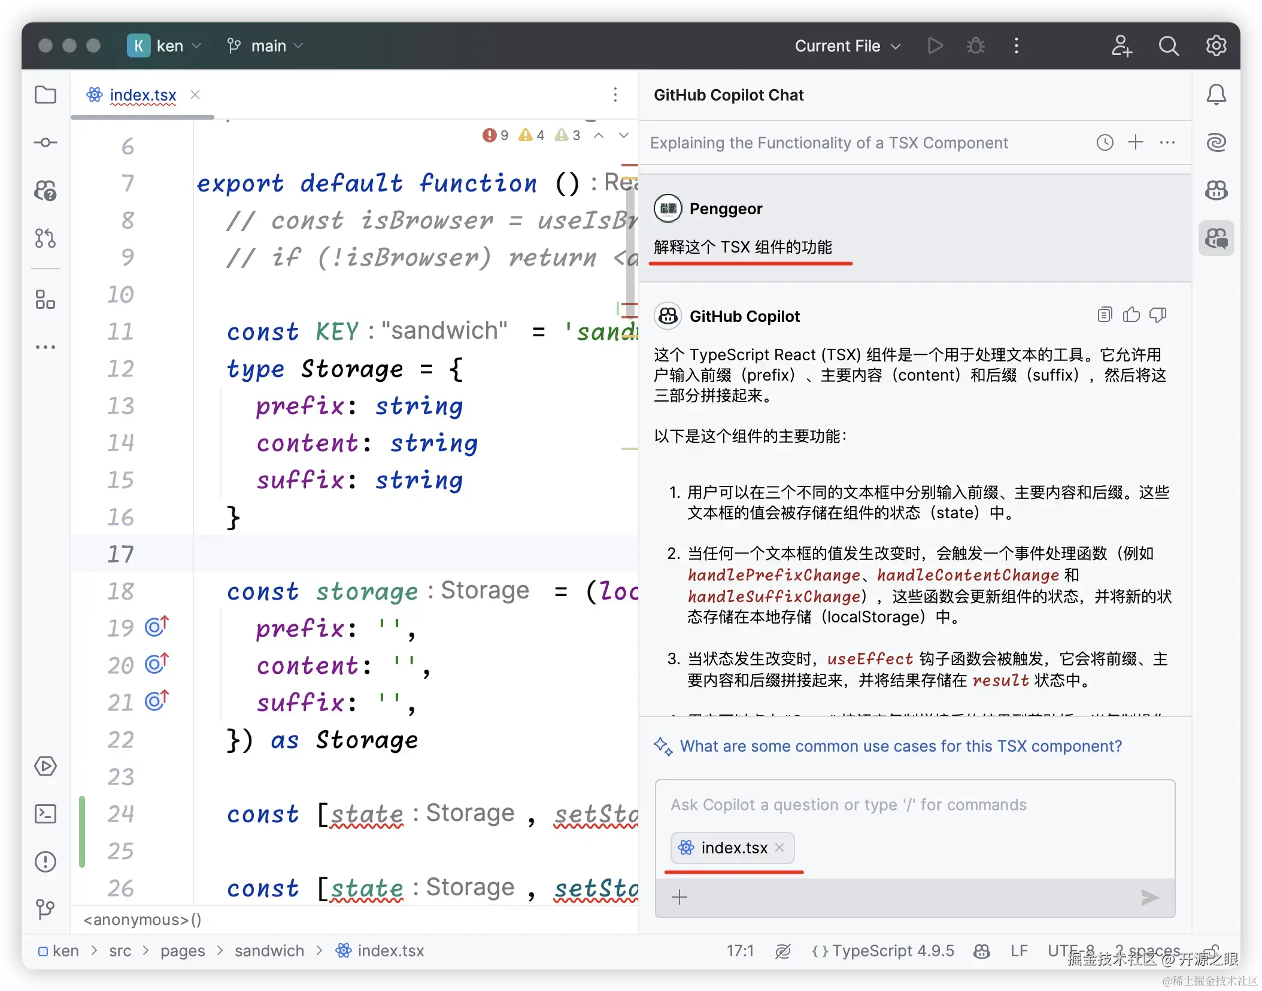Open the Project folder tool window
The height and width of the screenshot is (991, 1262).
point(45,95)
